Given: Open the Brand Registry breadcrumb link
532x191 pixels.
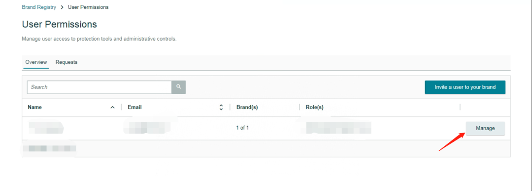Looking at the screenshot, I should click(39, 7).
